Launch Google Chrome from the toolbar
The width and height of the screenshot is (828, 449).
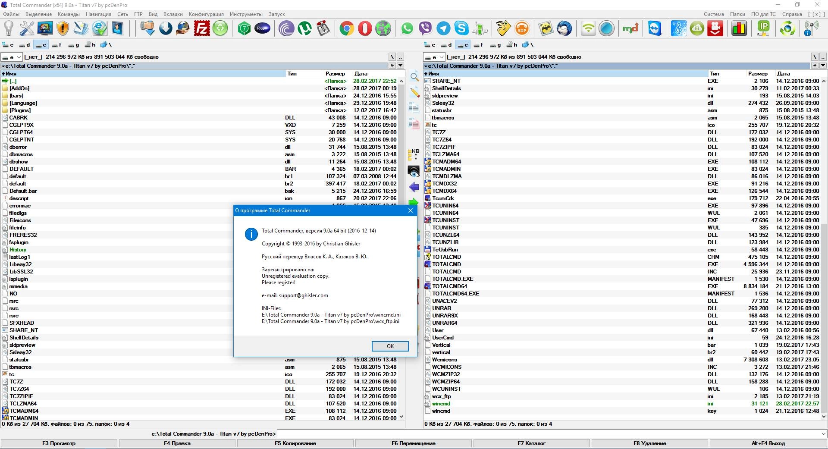[x=347, y=29]
